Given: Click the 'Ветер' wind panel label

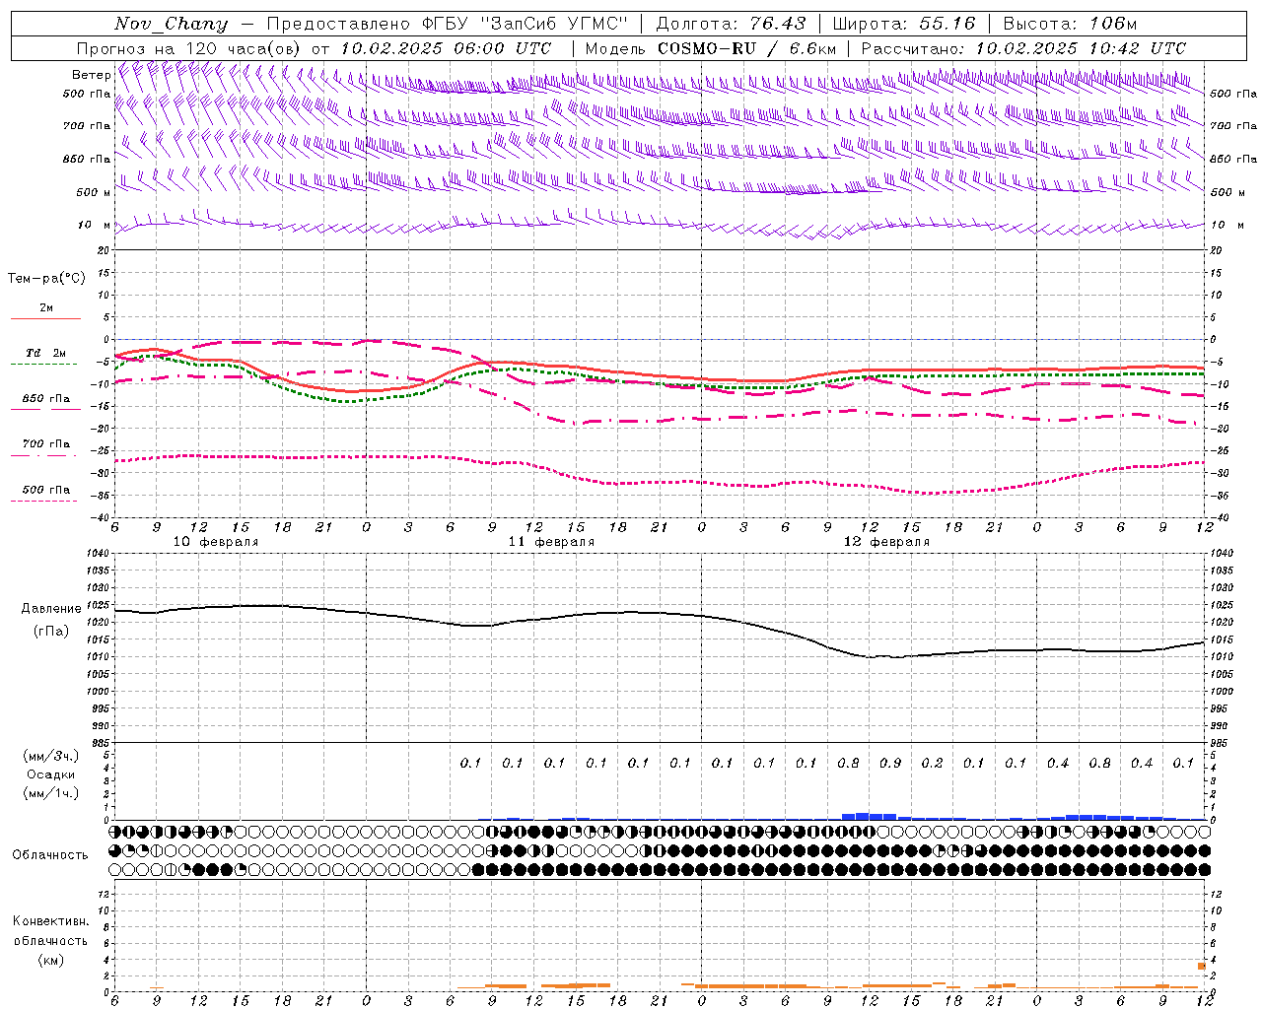Looking at the screenshot, I should [x=91, y=75].
